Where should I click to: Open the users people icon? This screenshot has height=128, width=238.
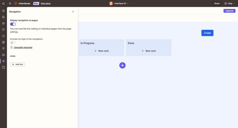tap(3, 55)
